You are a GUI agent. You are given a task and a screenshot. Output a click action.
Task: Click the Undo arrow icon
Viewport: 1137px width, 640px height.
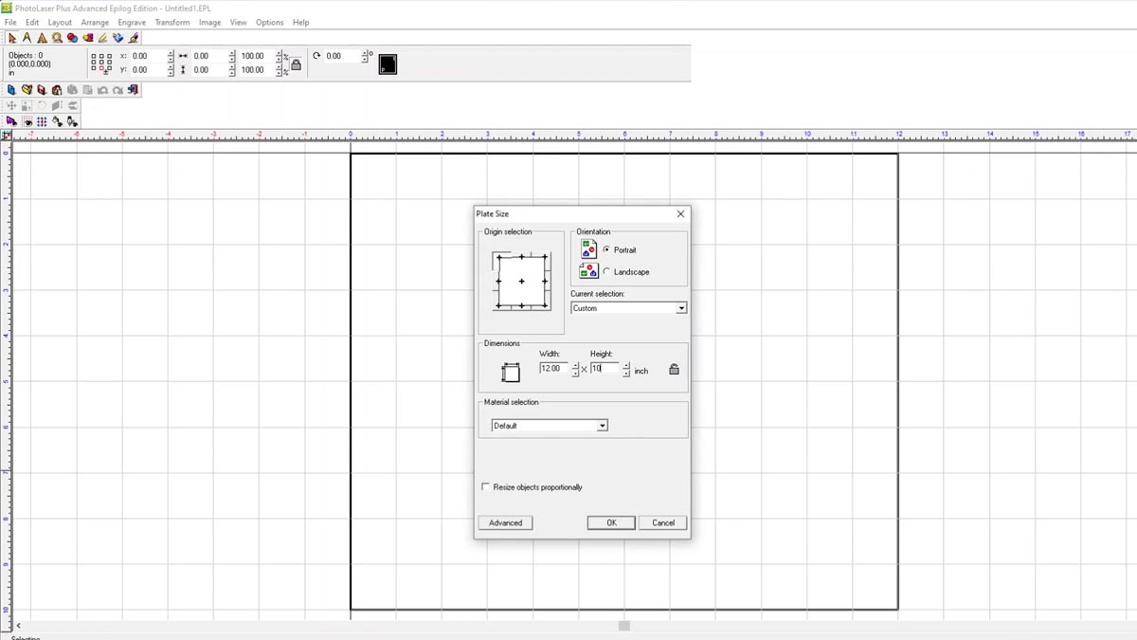(x=102, y=89)
